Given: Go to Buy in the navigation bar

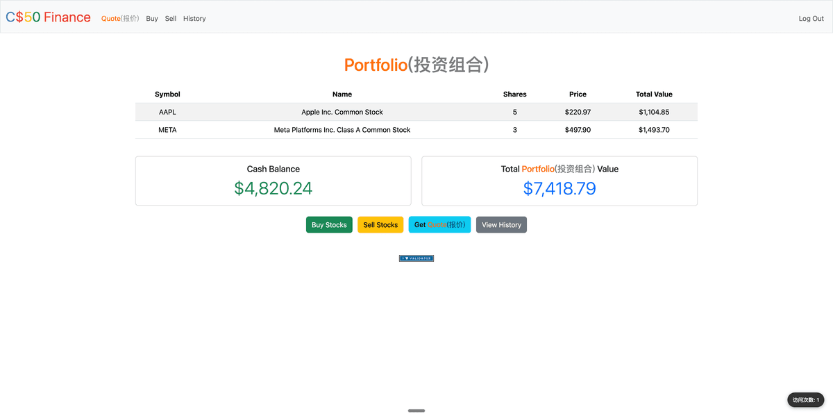Looking at the screenshot, I should click(x=152, y=19).
